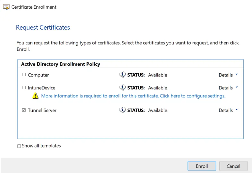The height and width of the screenshot is (173, 252).
Task: Select the IntuneDevice template name
Action: [x=41, y=88]
